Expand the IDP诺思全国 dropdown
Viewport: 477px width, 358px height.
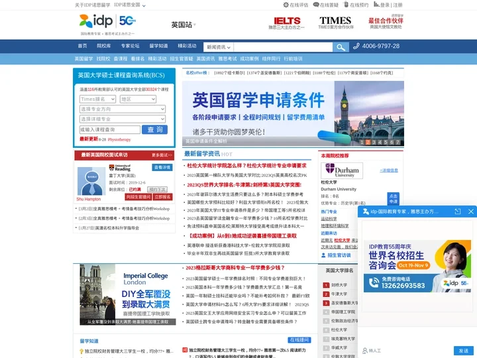(x=130, y=5)
